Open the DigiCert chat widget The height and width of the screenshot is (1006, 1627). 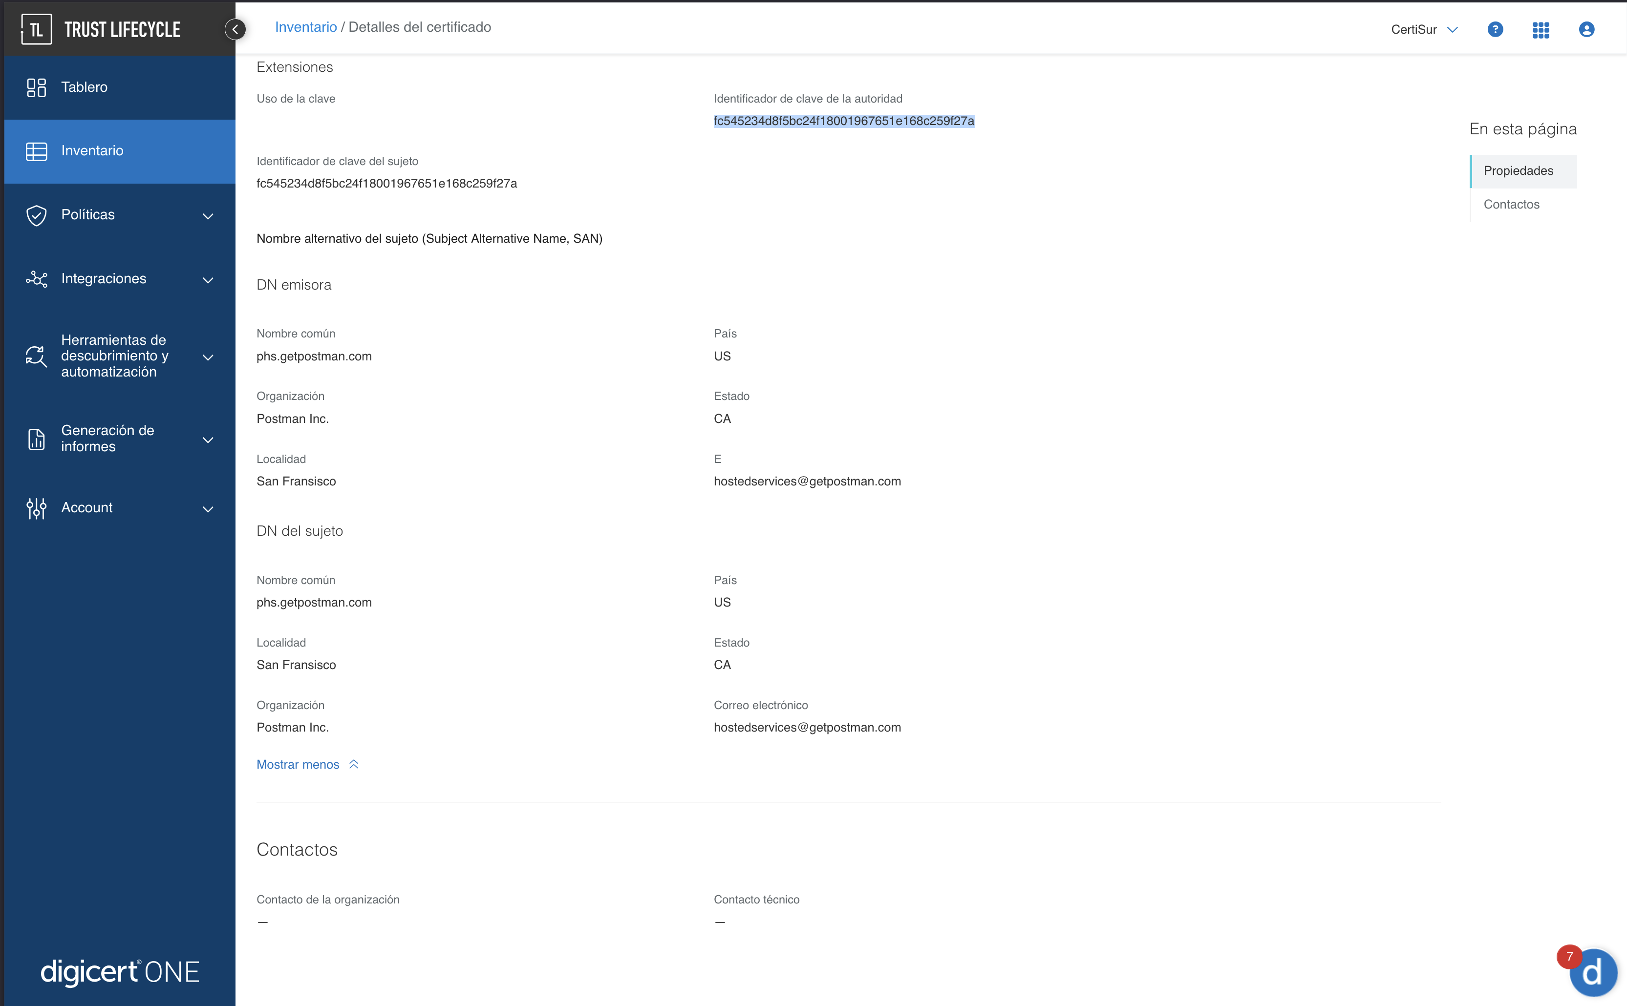1593,972
